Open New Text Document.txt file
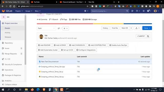The image size is (164, 92). [50, 62]
